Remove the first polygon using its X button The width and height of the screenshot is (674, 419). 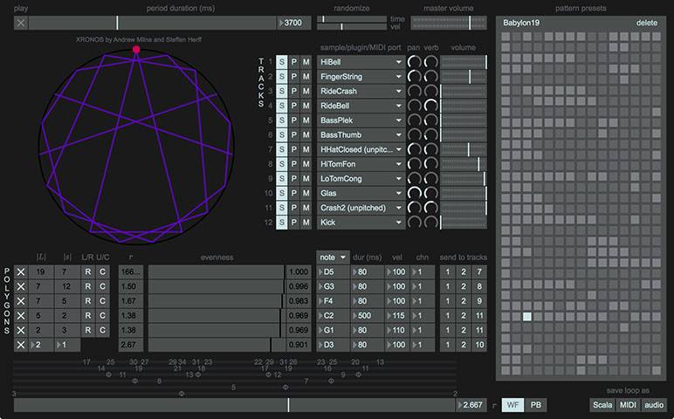[21, 272]
